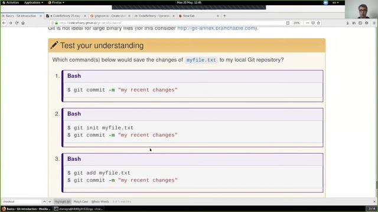Screen dimensions: 378x212
Task: Click the git init myfile.txt line
Action: [x=100, y=128]
